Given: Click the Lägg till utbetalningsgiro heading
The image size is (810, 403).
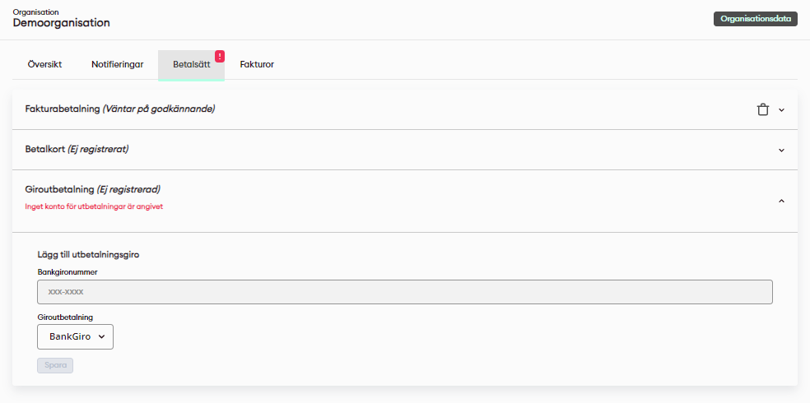Looking at the screenshot, I should pos(93,254).
